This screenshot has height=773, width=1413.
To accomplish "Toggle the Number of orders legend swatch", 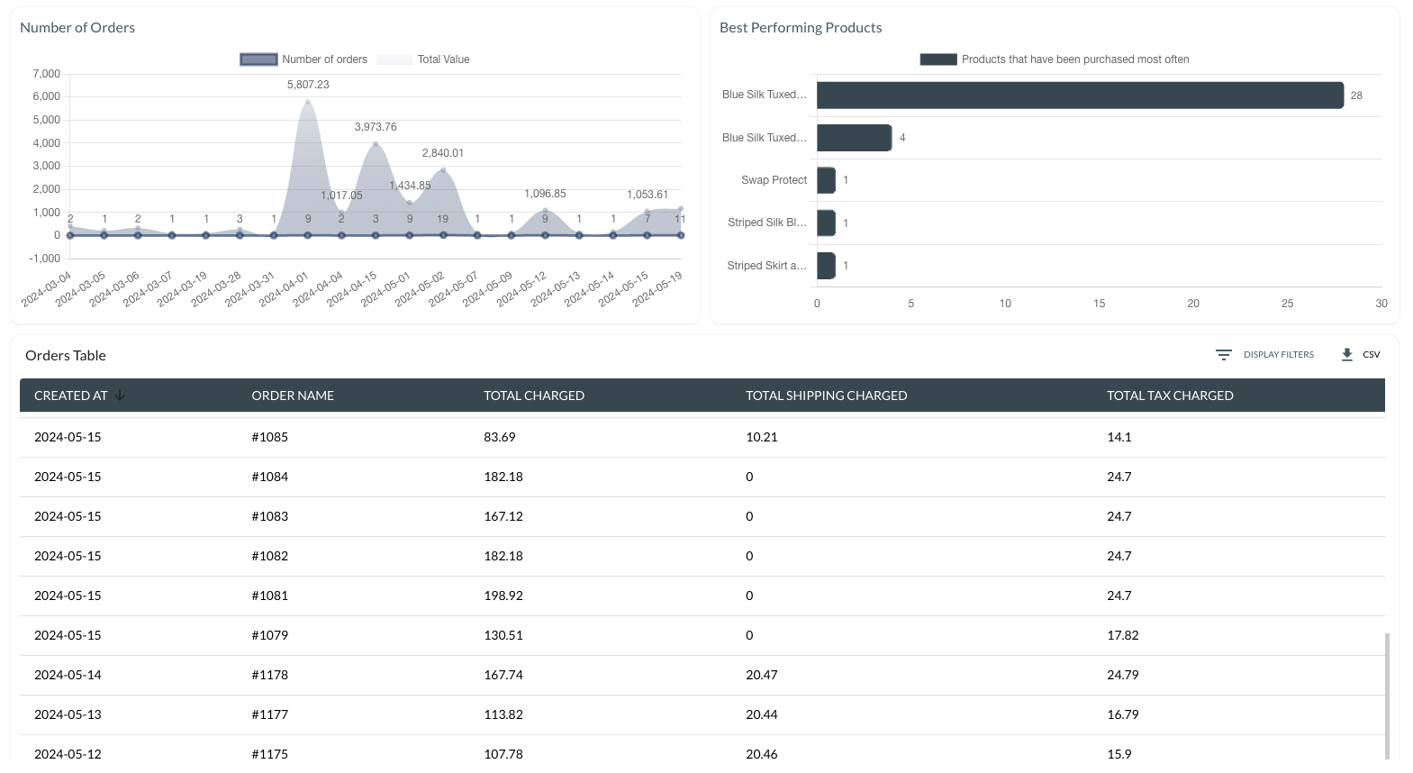I will 258,59.
